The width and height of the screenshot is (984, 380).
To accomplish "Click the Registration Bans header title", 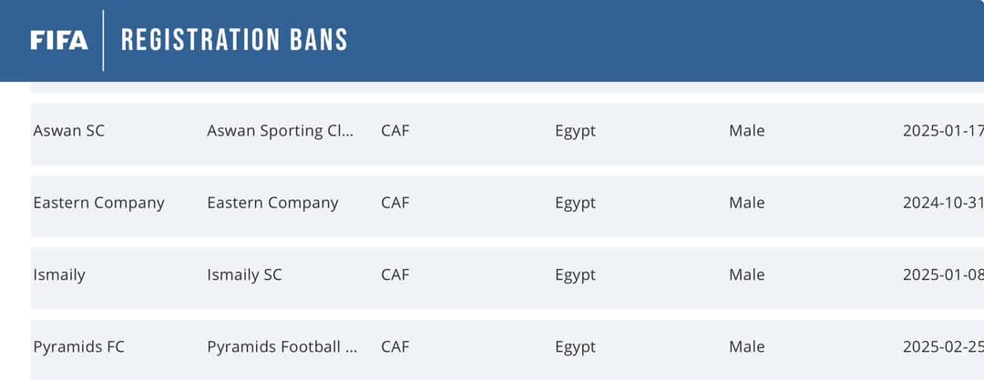I will click(x=234, y=39).
